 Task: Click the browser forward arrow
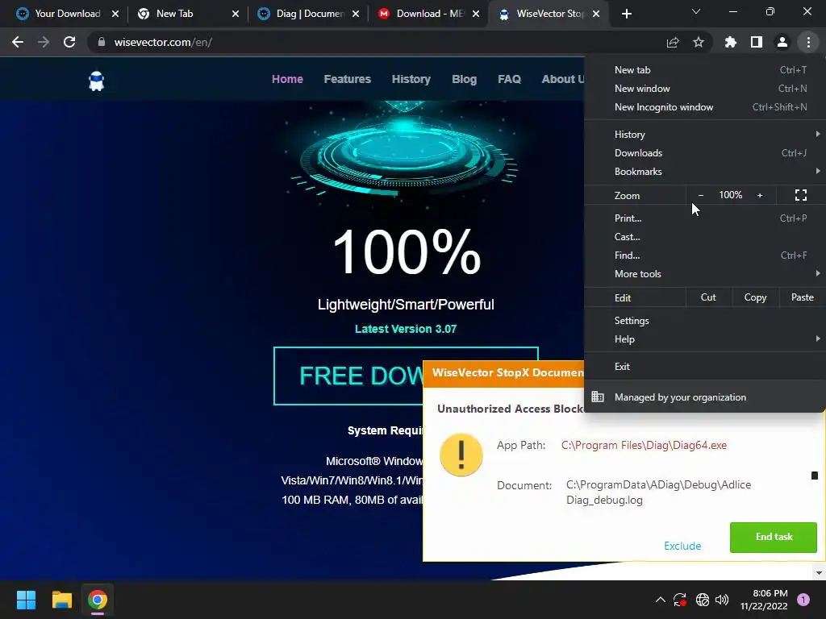pos(44,42)
